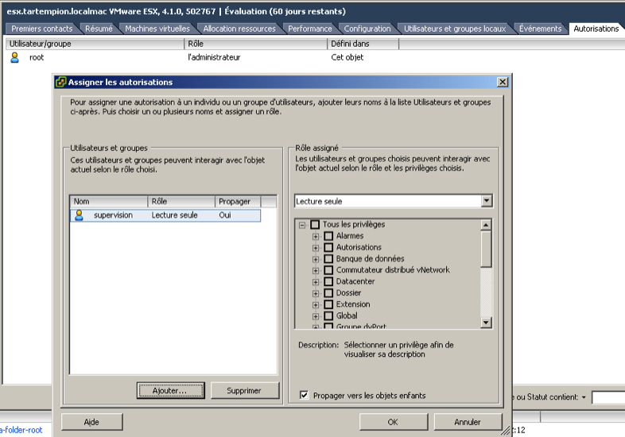The width and height of the screenshot is (625, 437).
Task: Check the Tous les privilèges checkbox
Action: (x=315, y=225)
